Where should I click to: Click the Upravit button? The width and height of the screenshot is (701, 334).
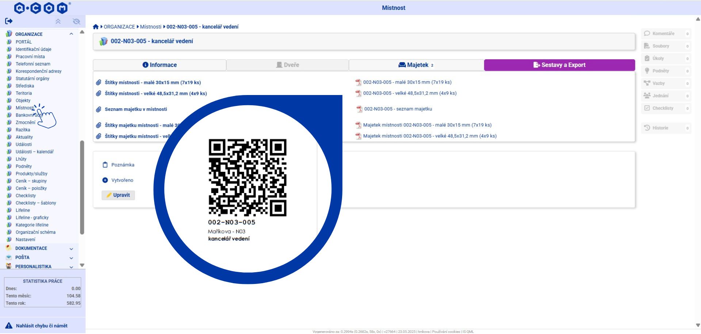[118, 195]
